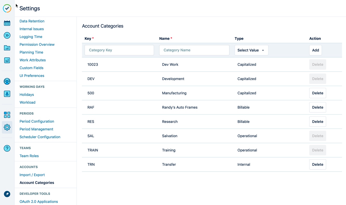Click the disabled Delete for Salvation
Viewport: 346px width, 205px height.
pos(318,136)
